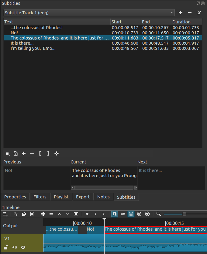Screen dimensions: 207x254
Task: Click start time 00:00:46.600
Action: (x=125, y=43)
